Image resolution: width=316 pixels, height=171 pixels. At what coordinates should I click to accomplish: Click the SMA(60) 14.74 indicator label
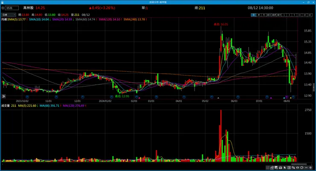point(86,20)
